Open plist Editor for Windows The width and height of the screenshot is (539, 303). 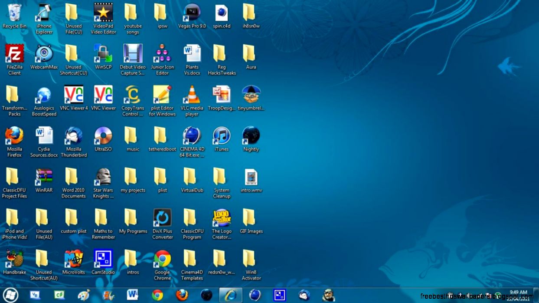click(x=162, y=101)
